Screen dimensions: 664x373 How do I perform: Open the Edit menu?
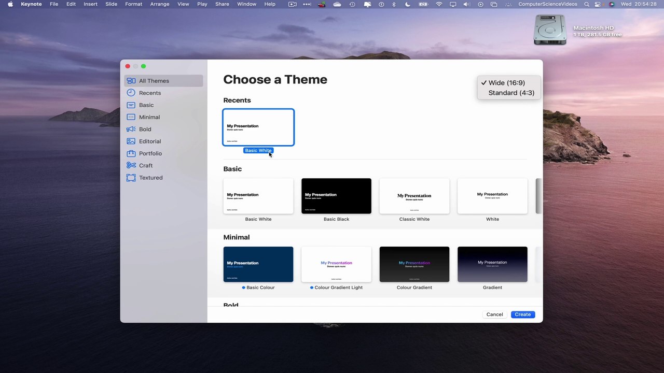pyautogui.click(x=71, y=4)
